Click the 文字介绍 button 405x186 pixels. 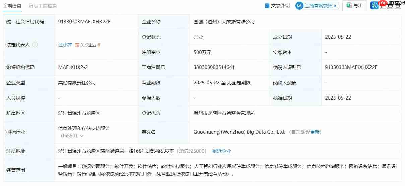(277, 6)
